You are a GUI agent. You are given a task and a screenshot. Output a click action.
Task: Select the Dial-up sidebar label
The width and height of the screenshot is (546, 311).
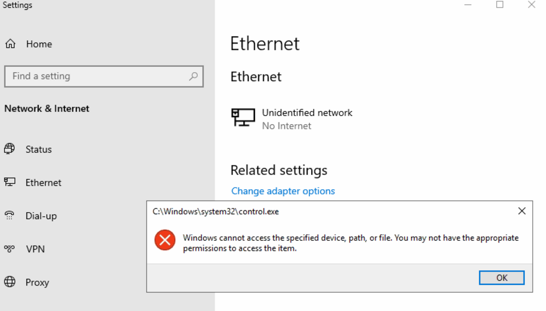click(x=41, y=216)
